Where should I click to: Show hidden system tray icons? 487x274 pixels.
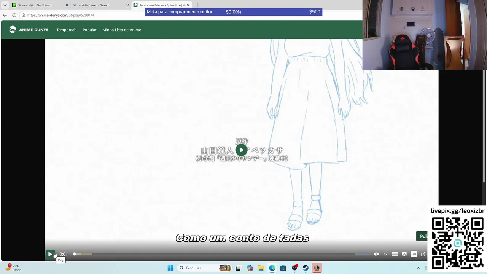click(x=419, y=268)
